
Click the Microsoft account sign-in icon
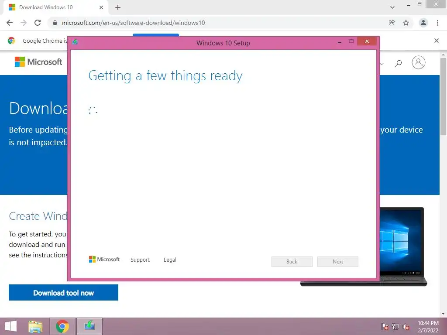419,62
